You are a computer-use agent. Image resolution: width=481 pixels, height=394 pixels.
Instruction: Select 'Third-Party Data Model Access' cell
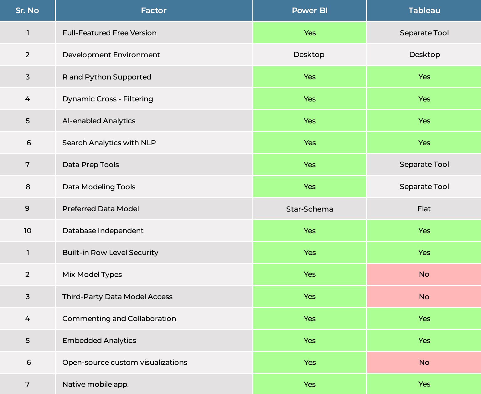point(154,297)
